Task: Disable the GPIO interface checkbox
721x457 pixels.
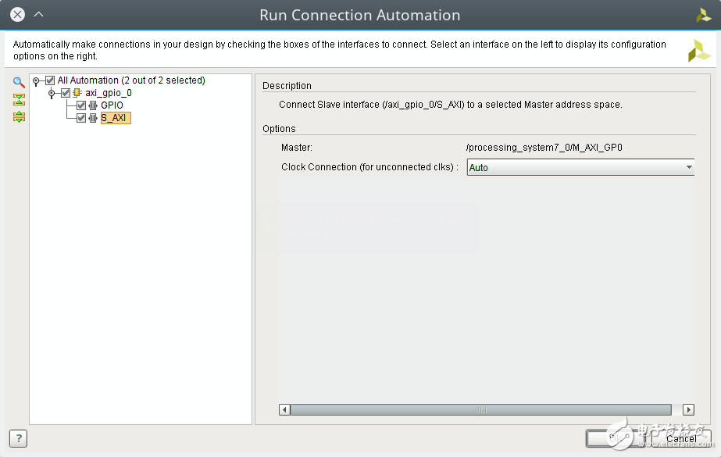Action: [x=81, y=105]
